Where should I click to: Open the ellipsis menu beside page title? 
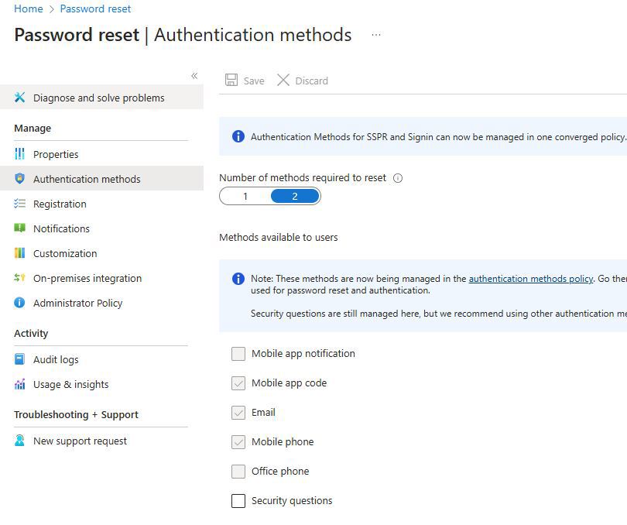point(376,35)
